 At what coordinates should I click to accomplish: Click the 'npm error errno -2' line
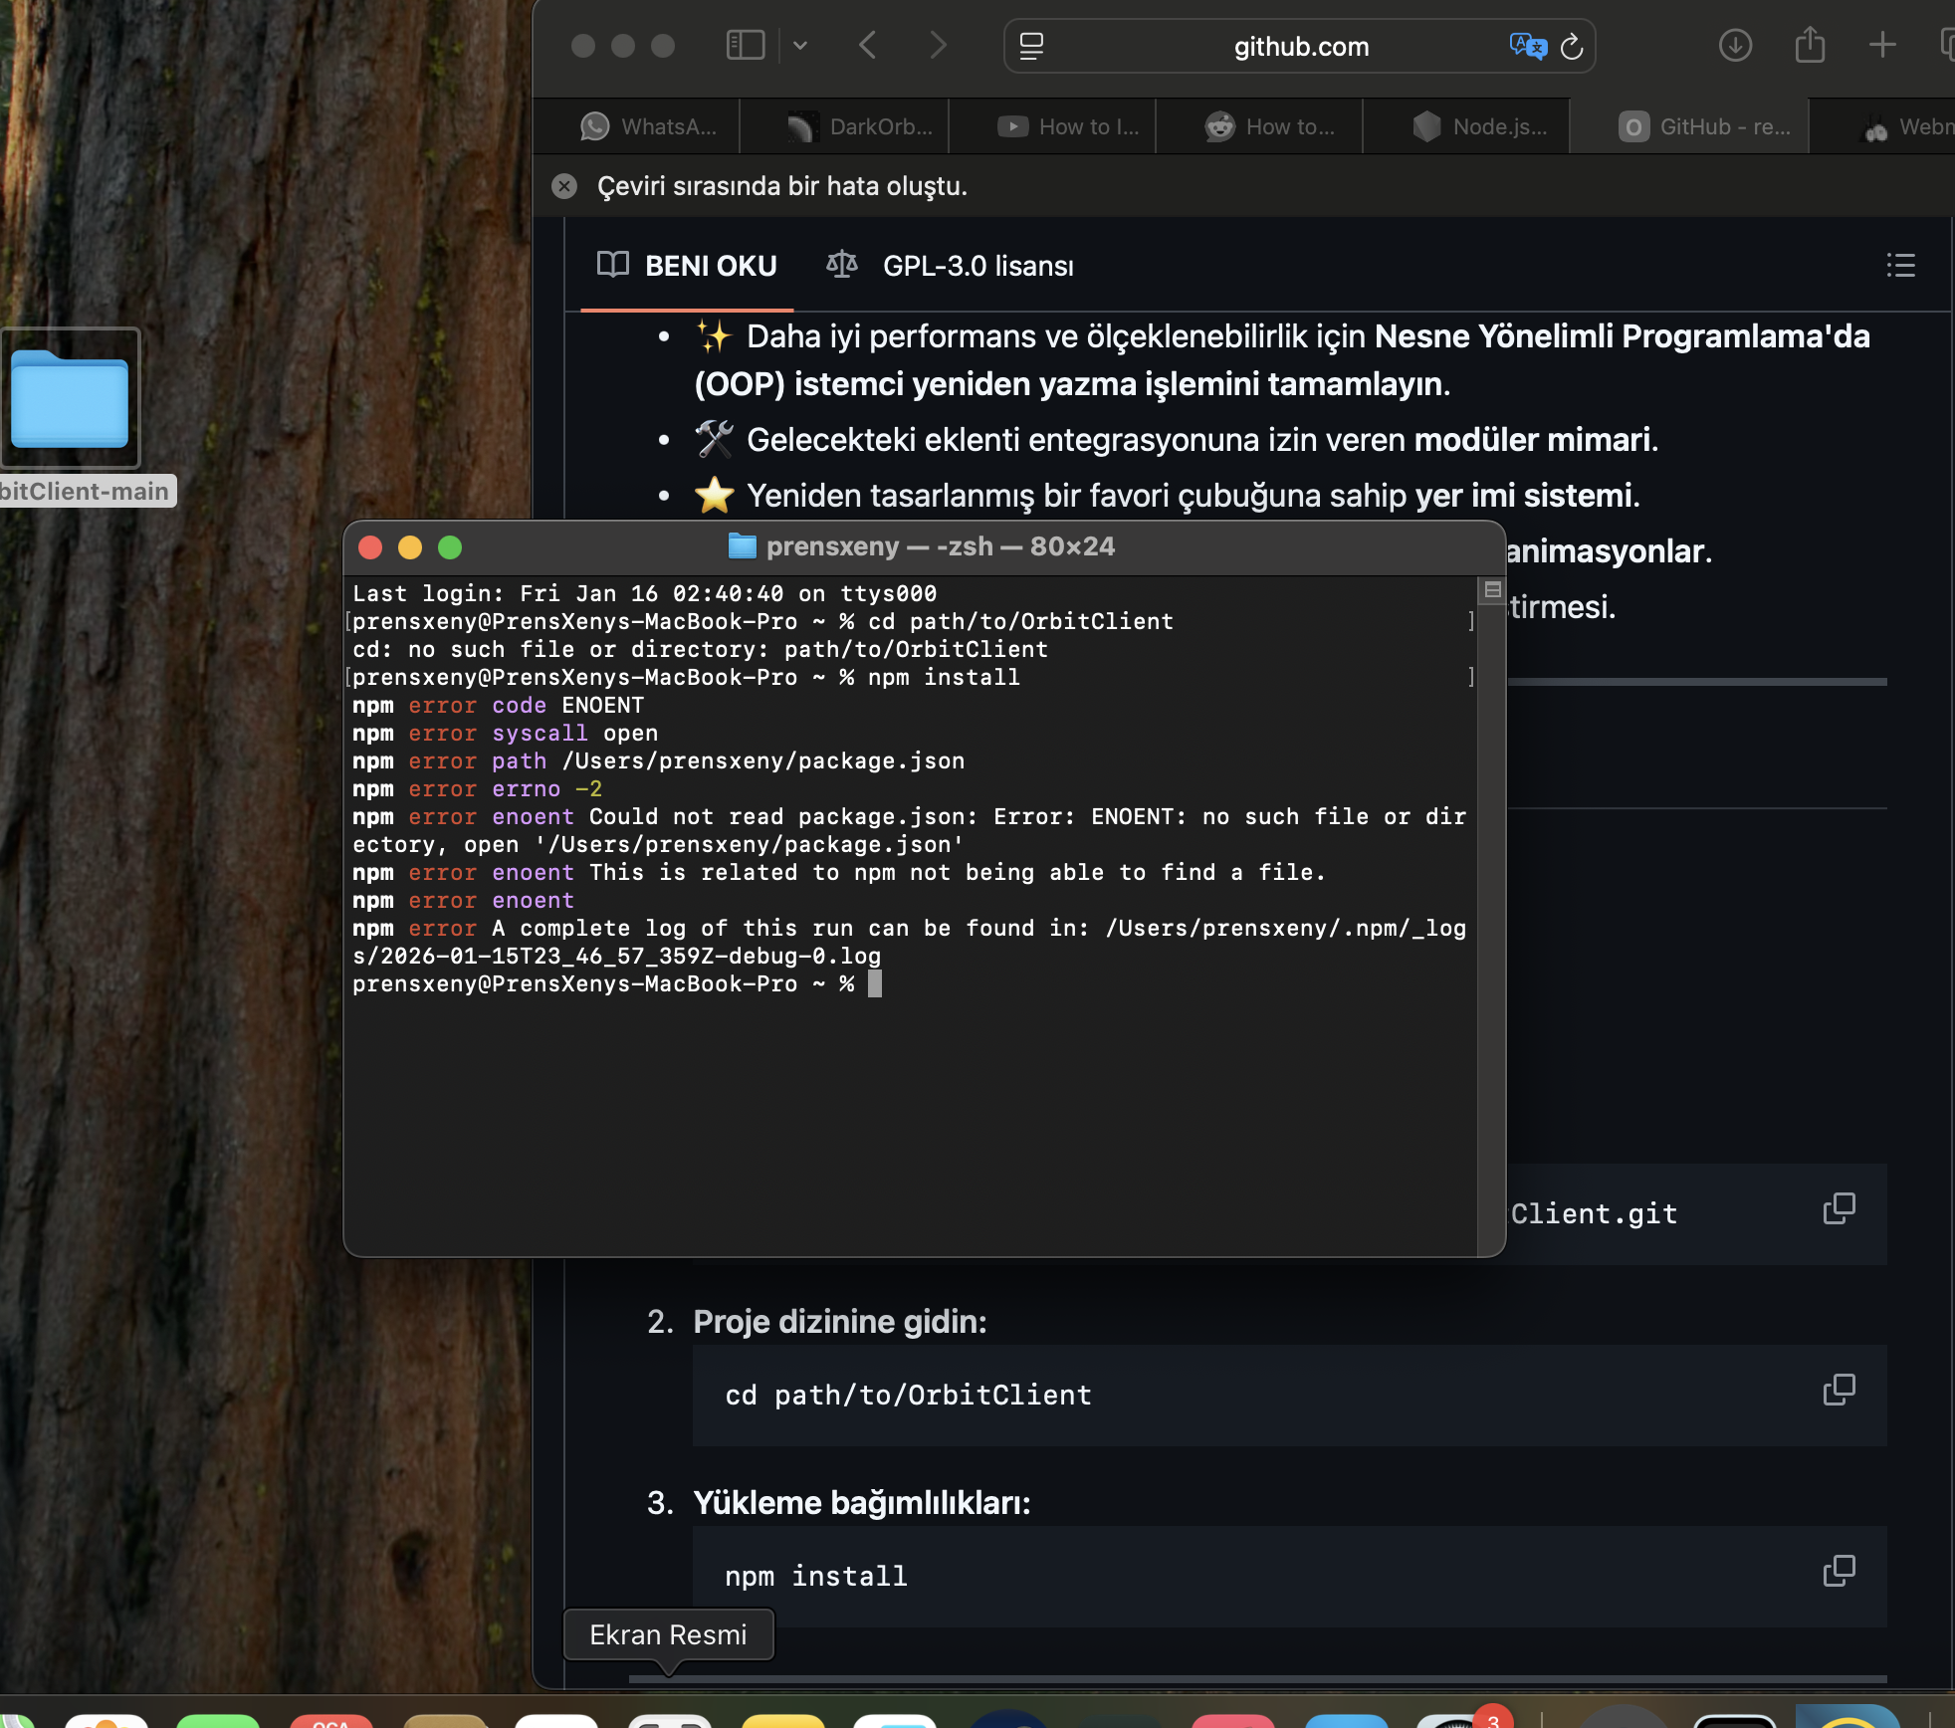[477, 789]
